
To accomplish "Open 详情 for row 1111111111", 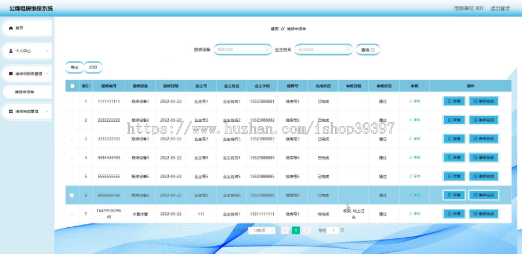I will (454, 101).
